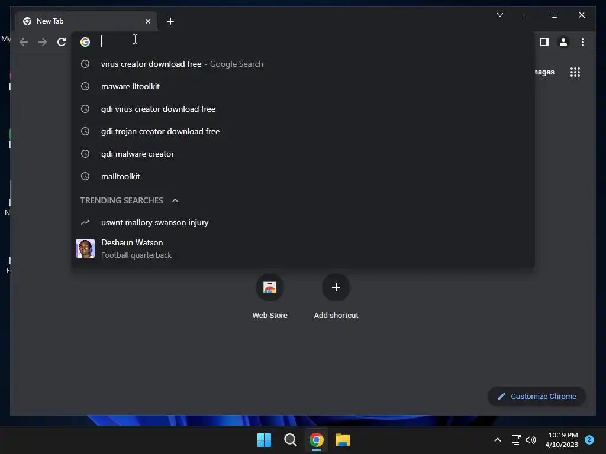
Task: Open Windows taskbar search
Action: [x=290, y=440]
